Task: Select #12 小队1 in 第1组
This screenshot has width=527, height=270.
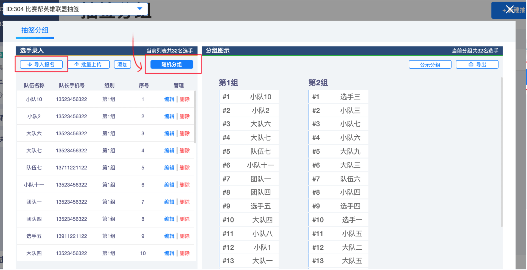Action: pos(249,247)
